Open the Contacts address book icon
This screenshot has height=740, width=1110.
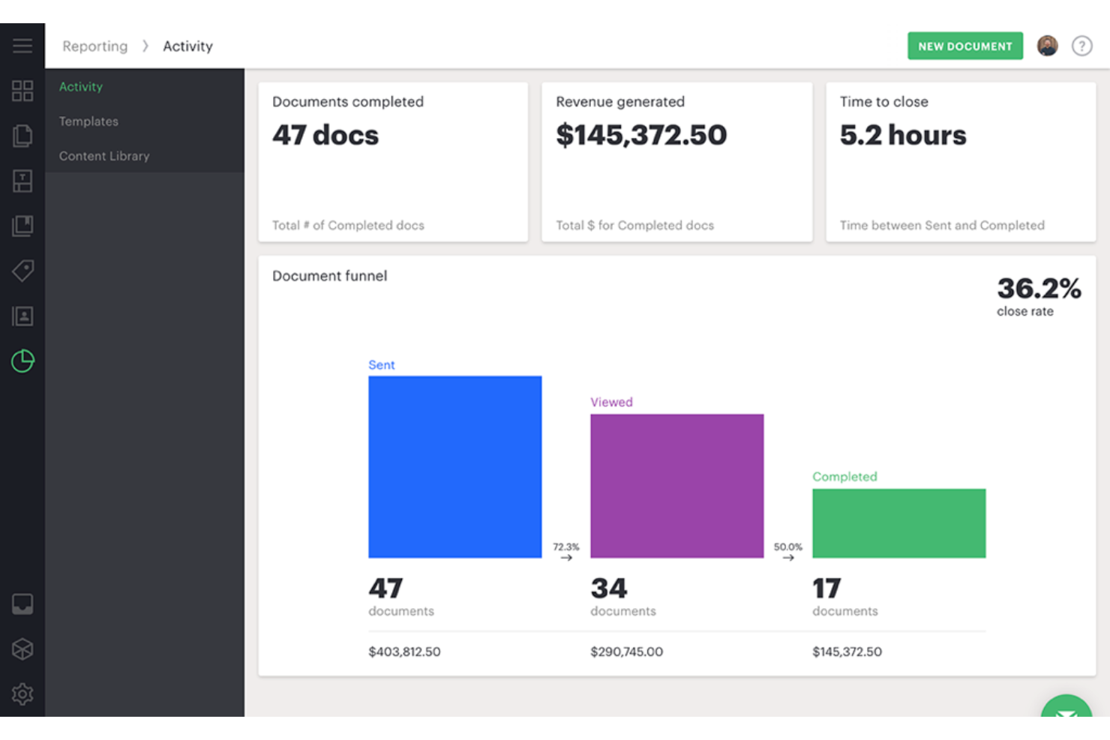(x=22, y=316)
